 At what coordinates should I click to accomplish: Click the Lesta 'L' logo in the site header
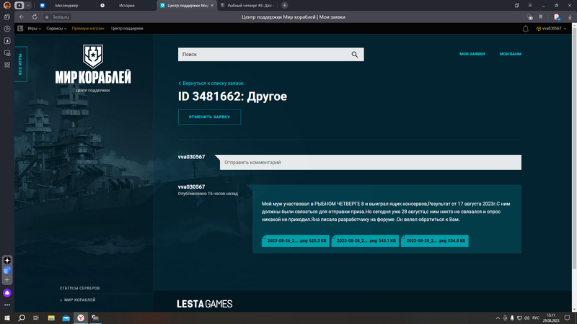20,28
